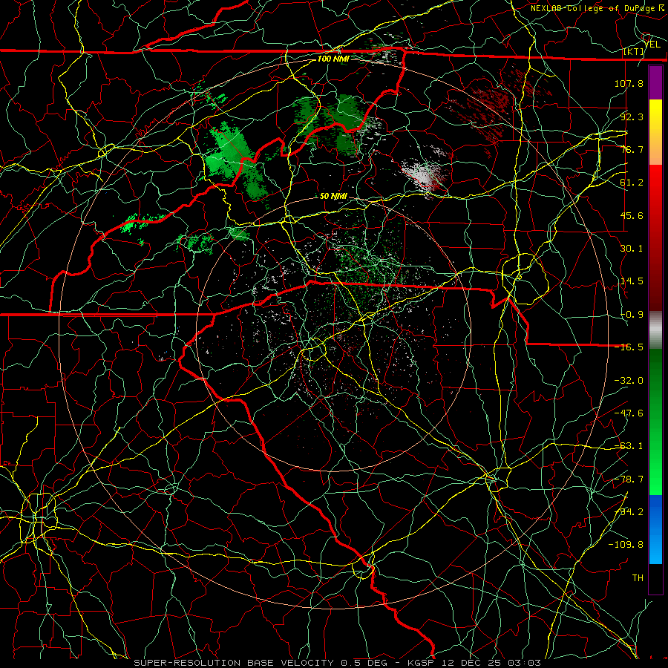Click the 45.6 legend value

click(632, 215)
